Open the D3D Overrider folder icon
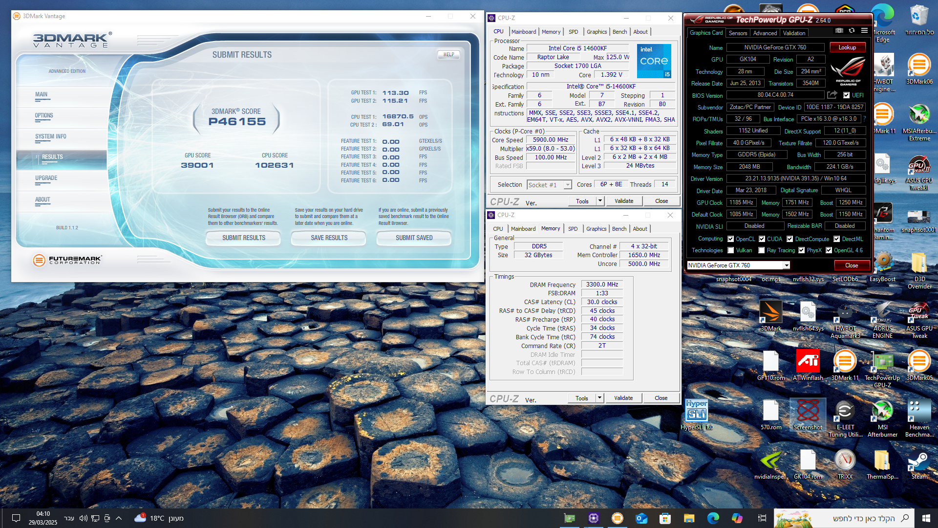 [919, 270]
